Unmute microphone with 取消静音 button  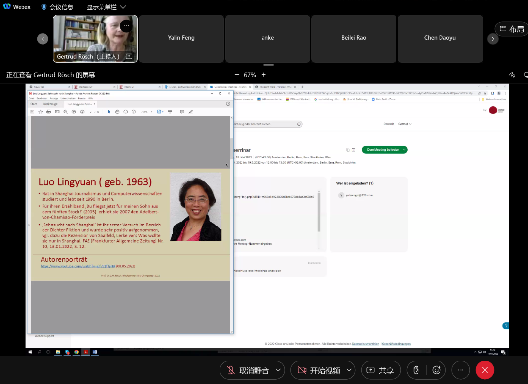(247, 370)
